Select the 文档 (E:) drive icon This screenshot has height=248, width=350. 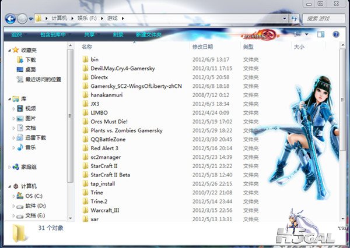tap(20, 216)
